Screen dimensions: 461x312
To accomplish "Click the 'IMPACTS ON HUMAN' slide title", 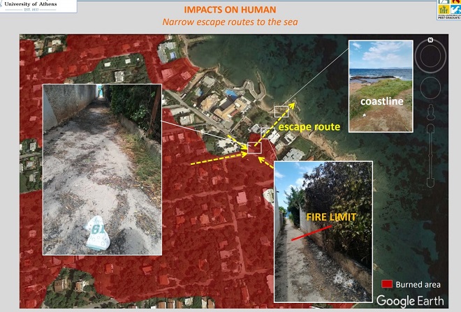I will pos(230,11).
